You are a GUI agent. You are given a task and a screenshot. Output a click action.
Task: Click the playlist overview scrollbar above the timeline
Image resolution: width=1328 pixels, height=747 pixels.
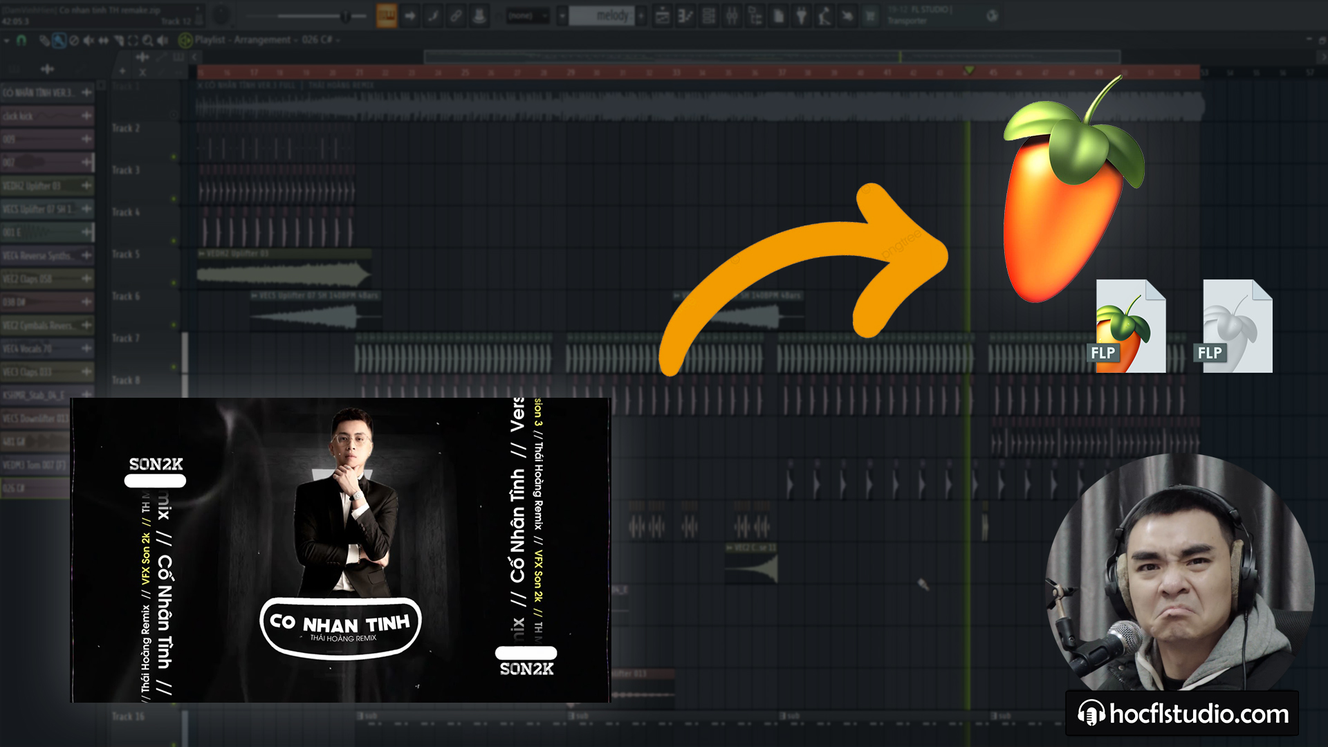[x=772, y=57]
